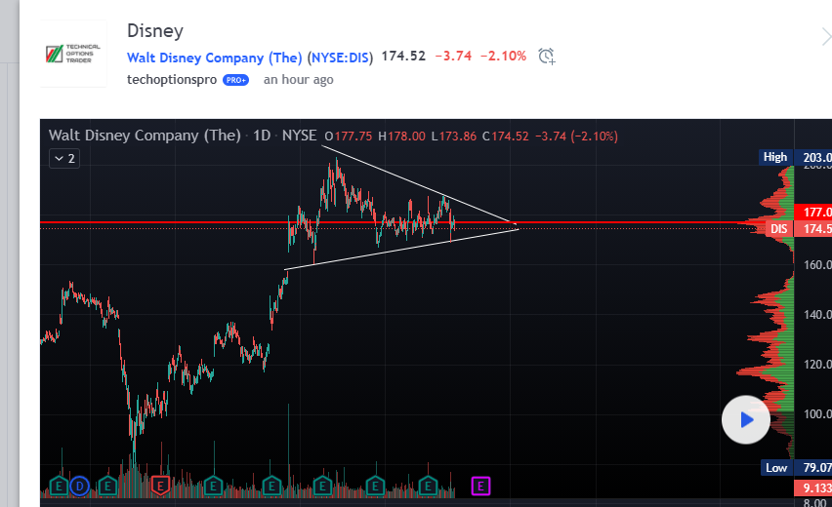Click the 'an hour ago' timestamp
This screenshot has height=507, width=832.
point(298,80)
